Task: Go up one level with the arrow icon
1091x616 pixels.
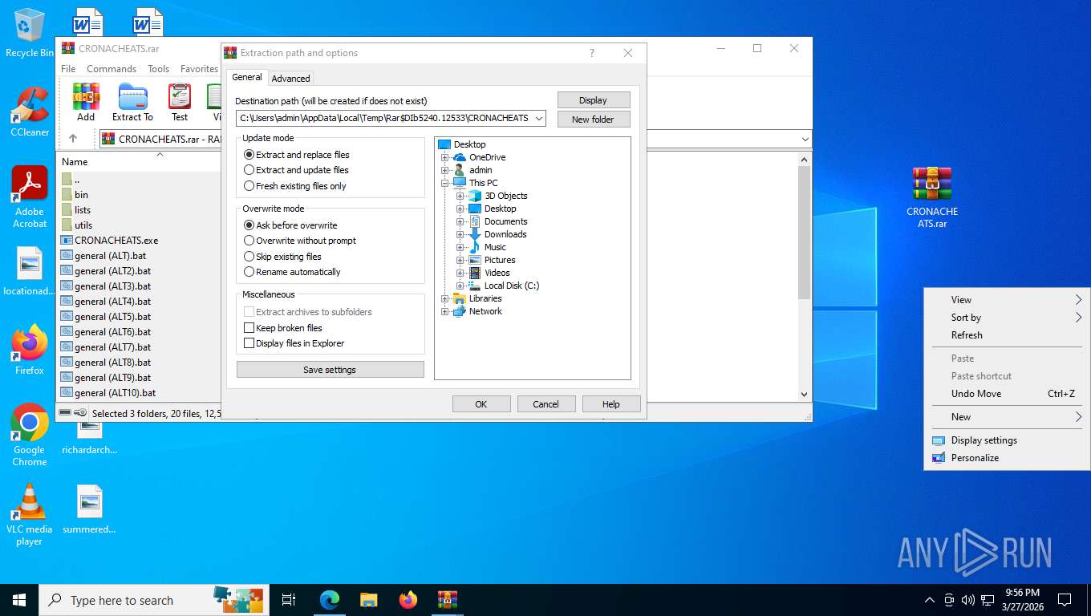Action: tap(73, 139)
